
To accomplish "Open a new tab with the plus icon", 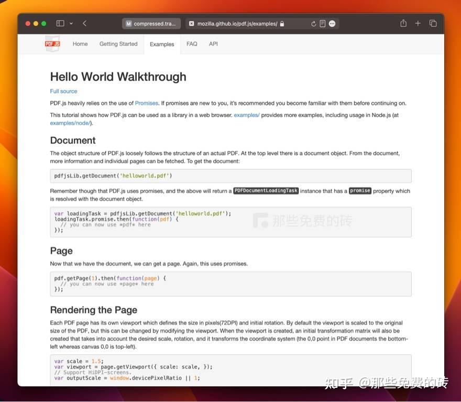I will click(x=418, y=23).
